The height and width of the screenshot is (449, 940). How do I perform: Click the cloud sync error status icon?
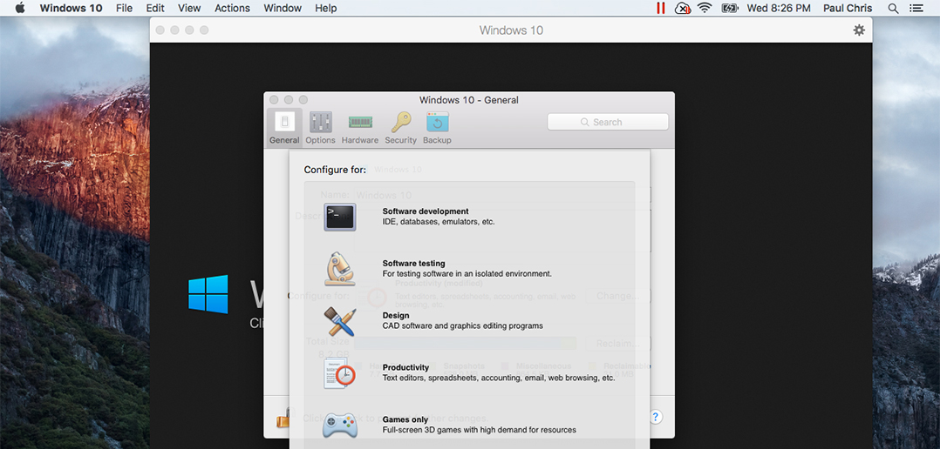click(x=682, y=8)
